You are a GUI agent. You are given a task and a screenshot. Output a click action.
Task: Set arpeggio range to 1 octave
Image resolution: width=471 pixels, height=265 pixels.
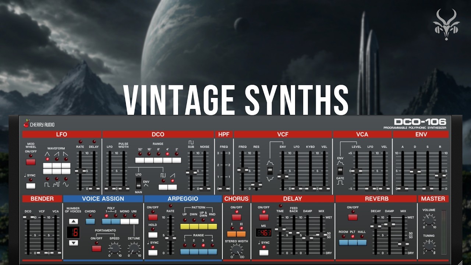185,252
